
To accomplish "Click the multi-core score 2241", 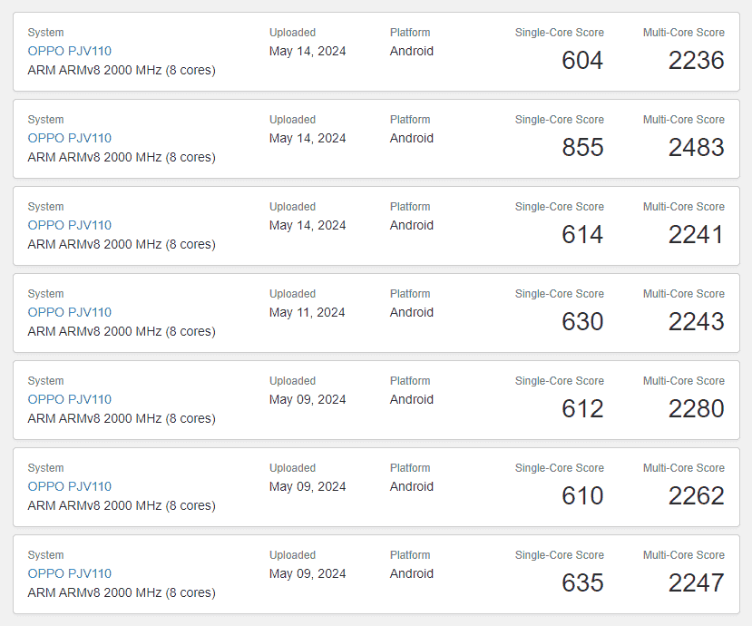I will click(696, 235).
